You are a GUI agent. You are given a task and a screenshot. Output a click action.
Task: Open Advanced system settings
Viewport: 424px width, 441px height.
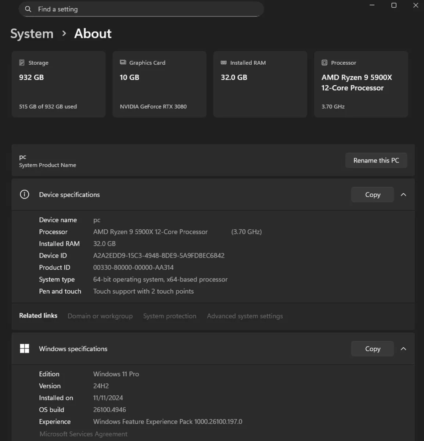tap(245, 316)
